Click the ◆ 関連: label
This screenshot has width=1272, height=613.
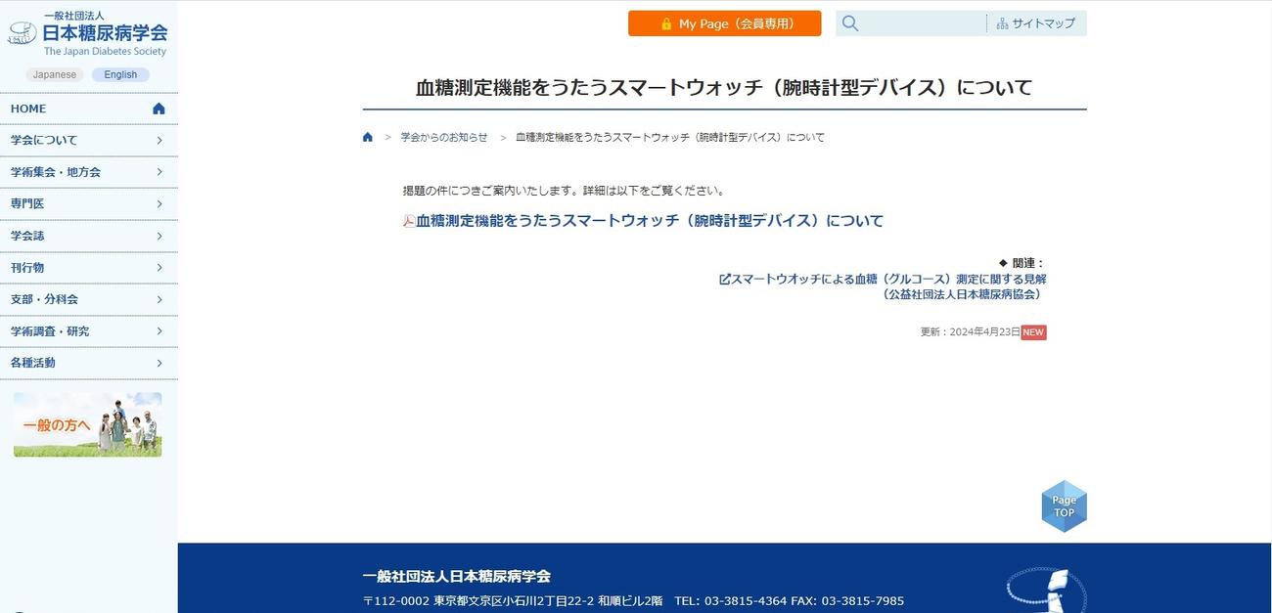point(1022,263)
